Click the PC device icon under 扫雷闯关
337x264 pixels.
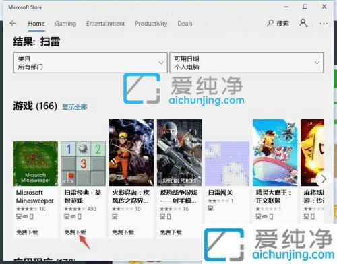click(210, 209)
